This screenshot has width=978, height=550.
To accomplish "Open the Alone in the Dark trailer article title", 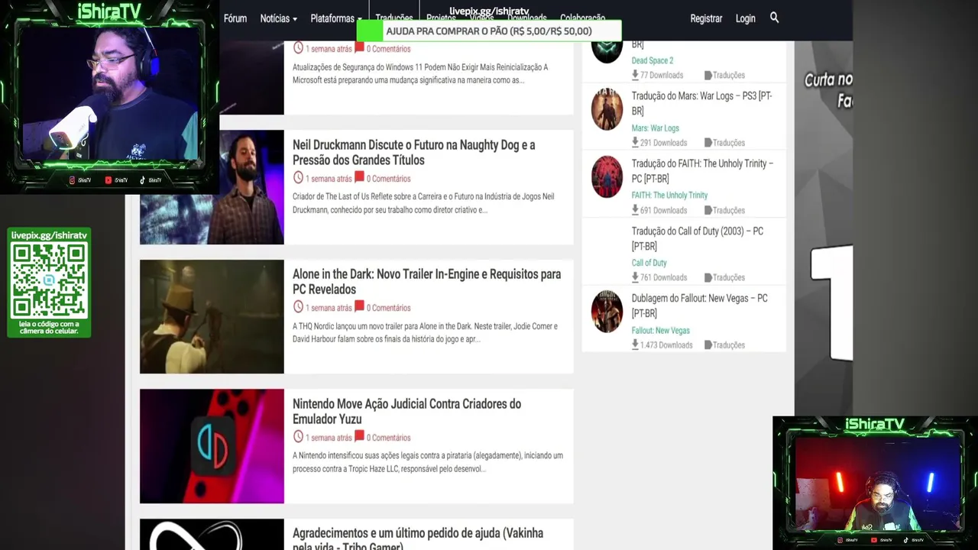I will point(426,282).
